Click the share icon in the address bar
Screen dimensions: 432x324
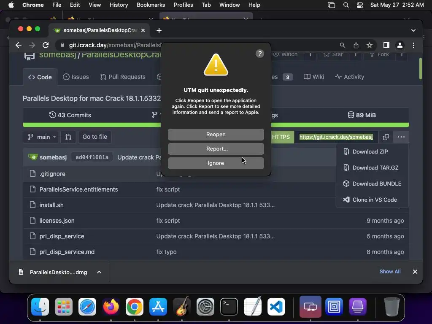pos(356,45)
